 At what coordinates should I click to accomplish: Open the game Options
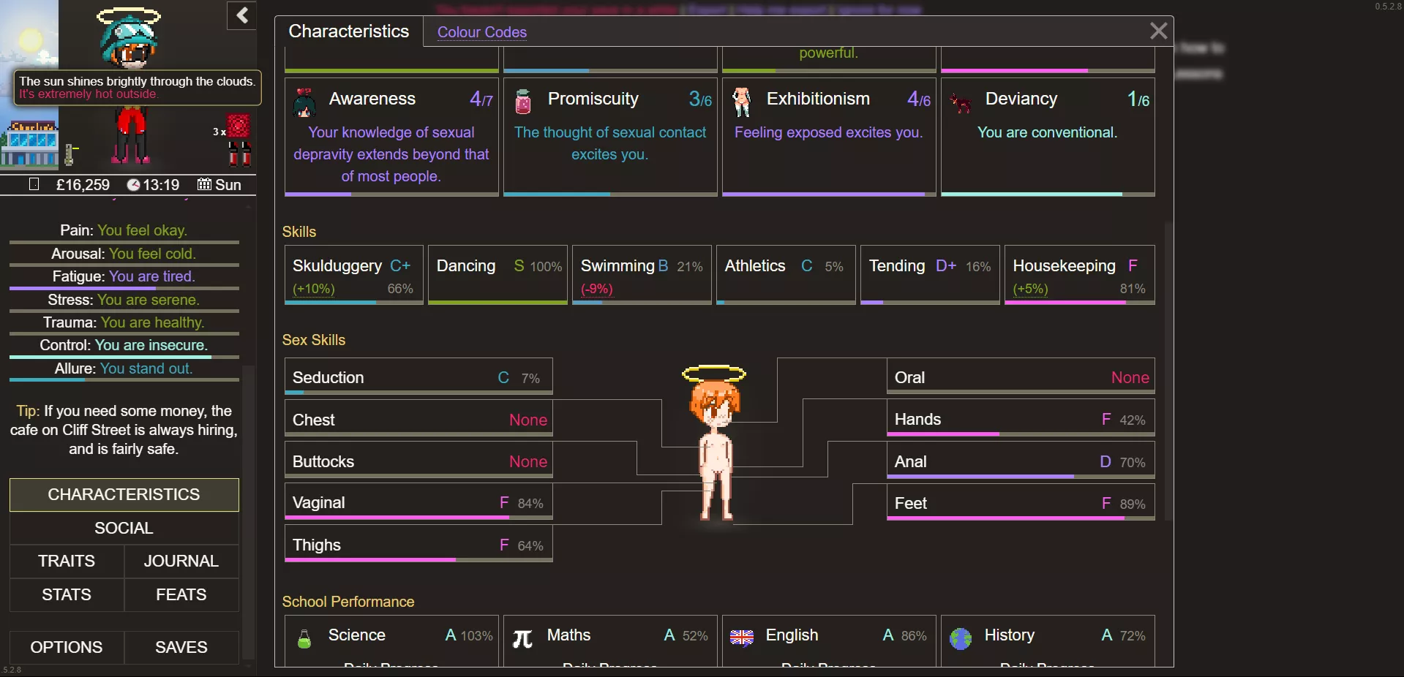(67, 647)
